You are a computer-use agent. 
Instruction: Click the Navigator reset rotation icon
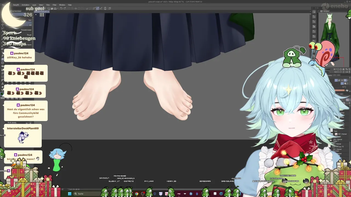point(343,72)
